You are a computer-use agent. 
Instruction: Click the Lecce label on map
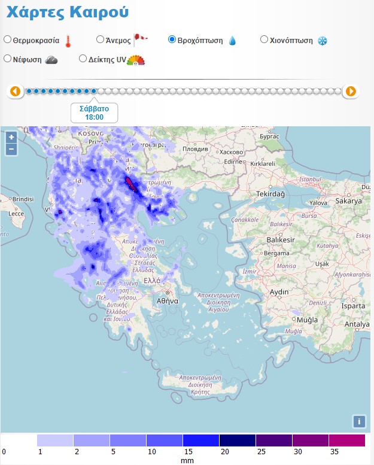[x=16, y=214]
